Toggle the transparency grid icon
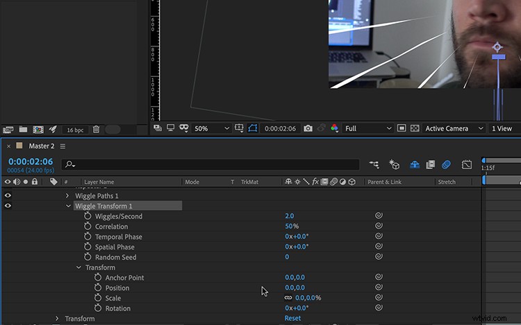This screenshot has width=521, height=325. (415, 128)
